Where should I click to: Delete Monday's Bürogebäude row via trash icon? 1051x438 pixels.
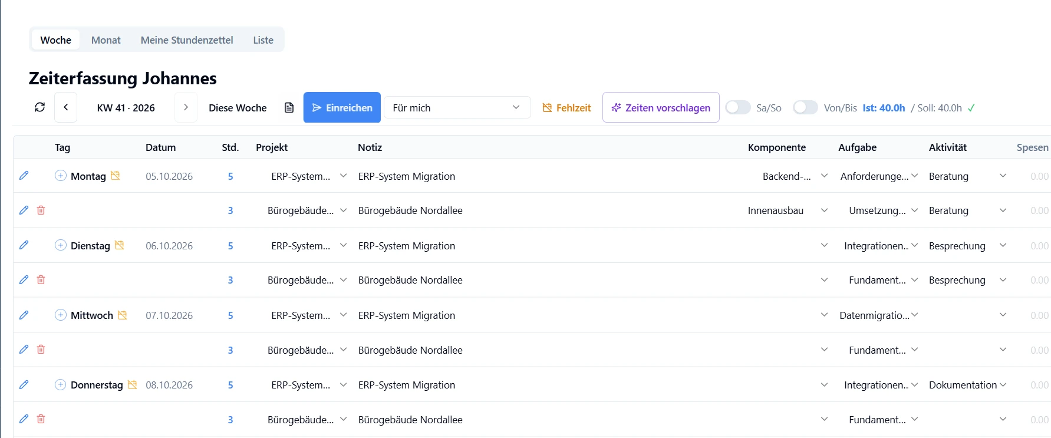point(41,210)
